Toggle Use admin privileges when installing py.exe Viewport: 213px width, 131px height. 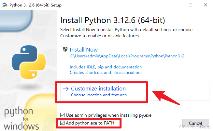pyautogui.click(x=62, y=115)
